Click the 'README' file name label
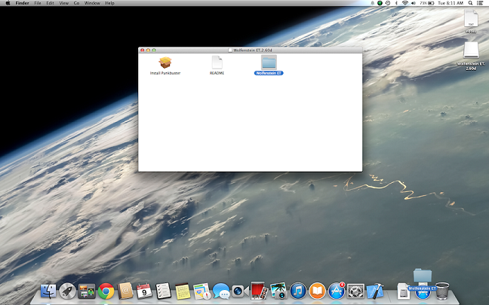The width and height of the screenshot is (489, 305). click(x=217, y=73)
